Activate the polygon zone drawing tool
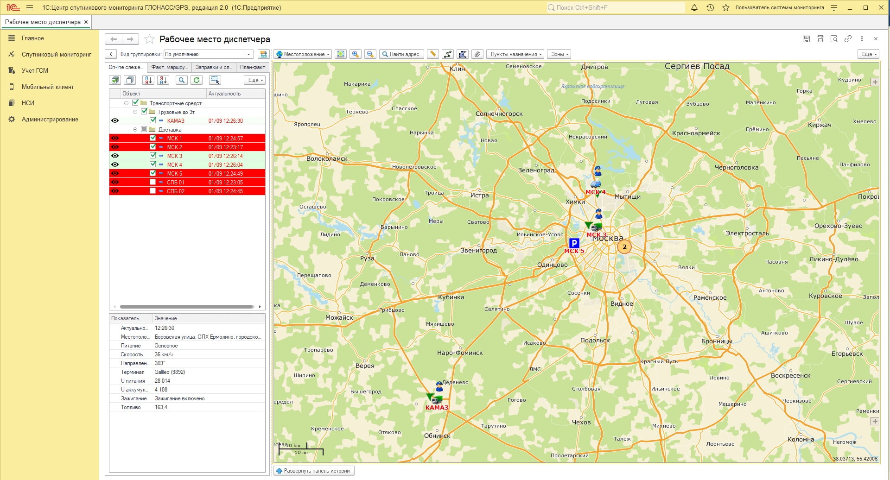Screen dimensions: 890x480 click(463, 54)
